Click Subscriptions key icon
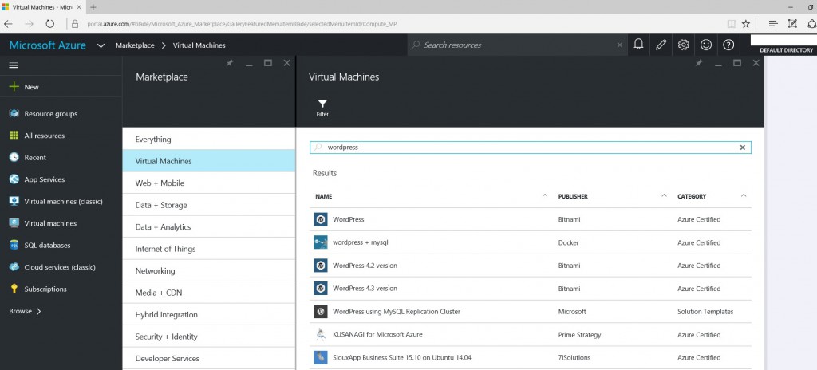This screenshot has width=817, height=370. pyautogui.click(x=14, y=289)
